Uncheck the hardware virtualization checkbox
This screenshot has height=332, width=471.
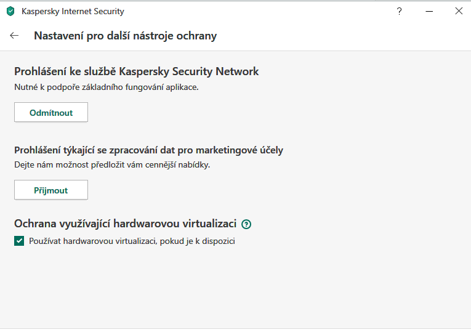coord(19,241)
